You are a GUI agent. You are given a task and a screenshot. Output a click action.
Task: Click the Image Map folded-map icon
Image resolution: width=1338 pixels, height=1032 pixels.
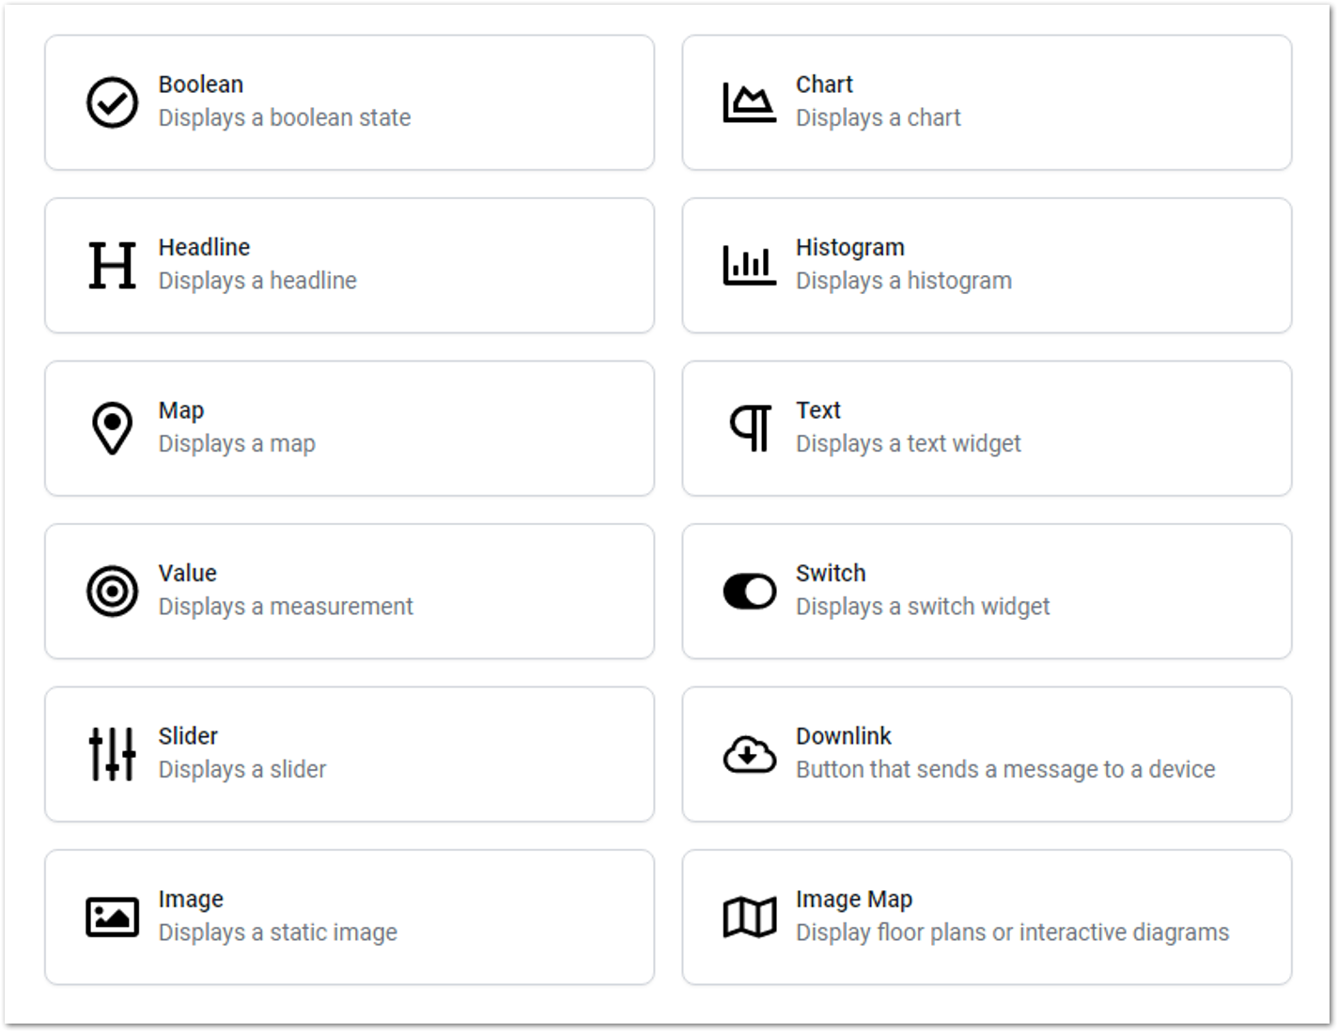tap(748, 916)
